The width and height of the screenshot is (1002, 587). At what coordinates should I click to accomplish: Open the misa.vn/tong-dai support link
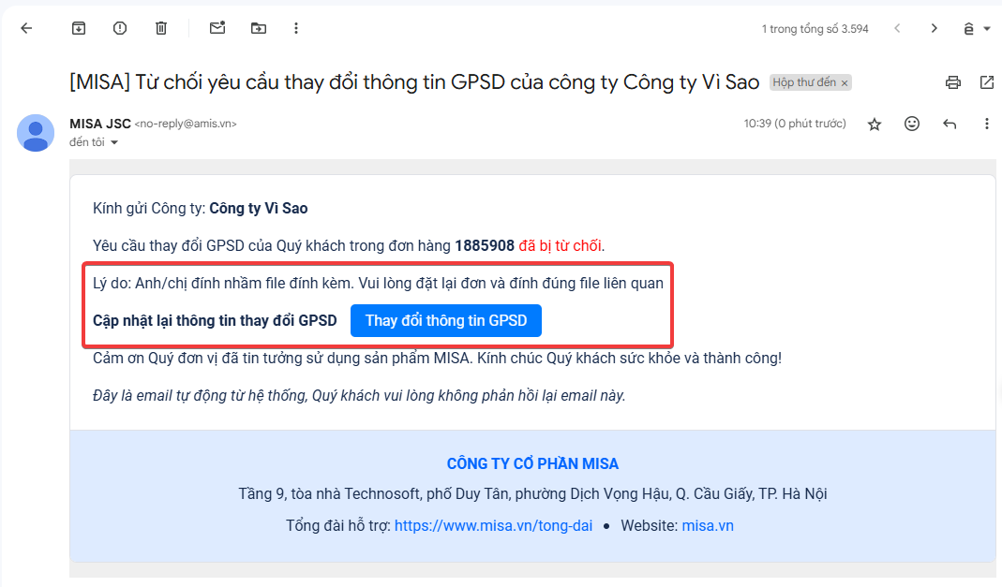[493, 526]
